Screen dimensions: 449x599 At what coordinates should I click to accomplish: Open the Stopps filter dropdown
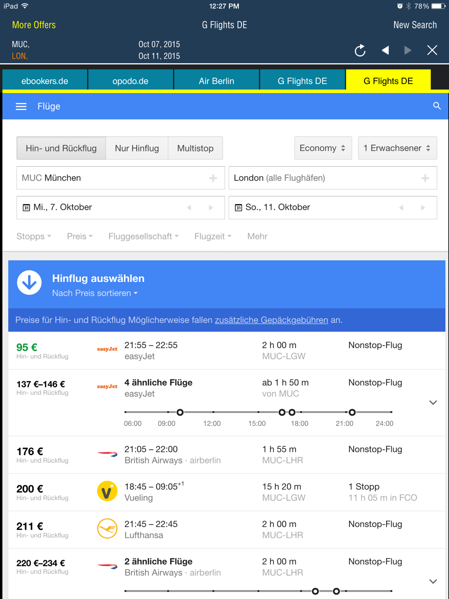34,236
